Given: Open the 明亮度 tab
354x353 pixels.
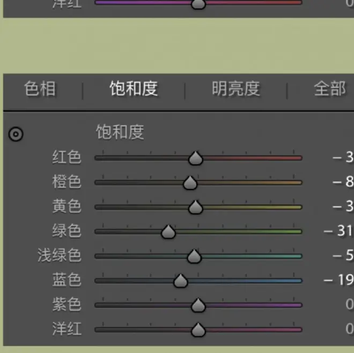Looking at the screenshot, I should 235,89.
